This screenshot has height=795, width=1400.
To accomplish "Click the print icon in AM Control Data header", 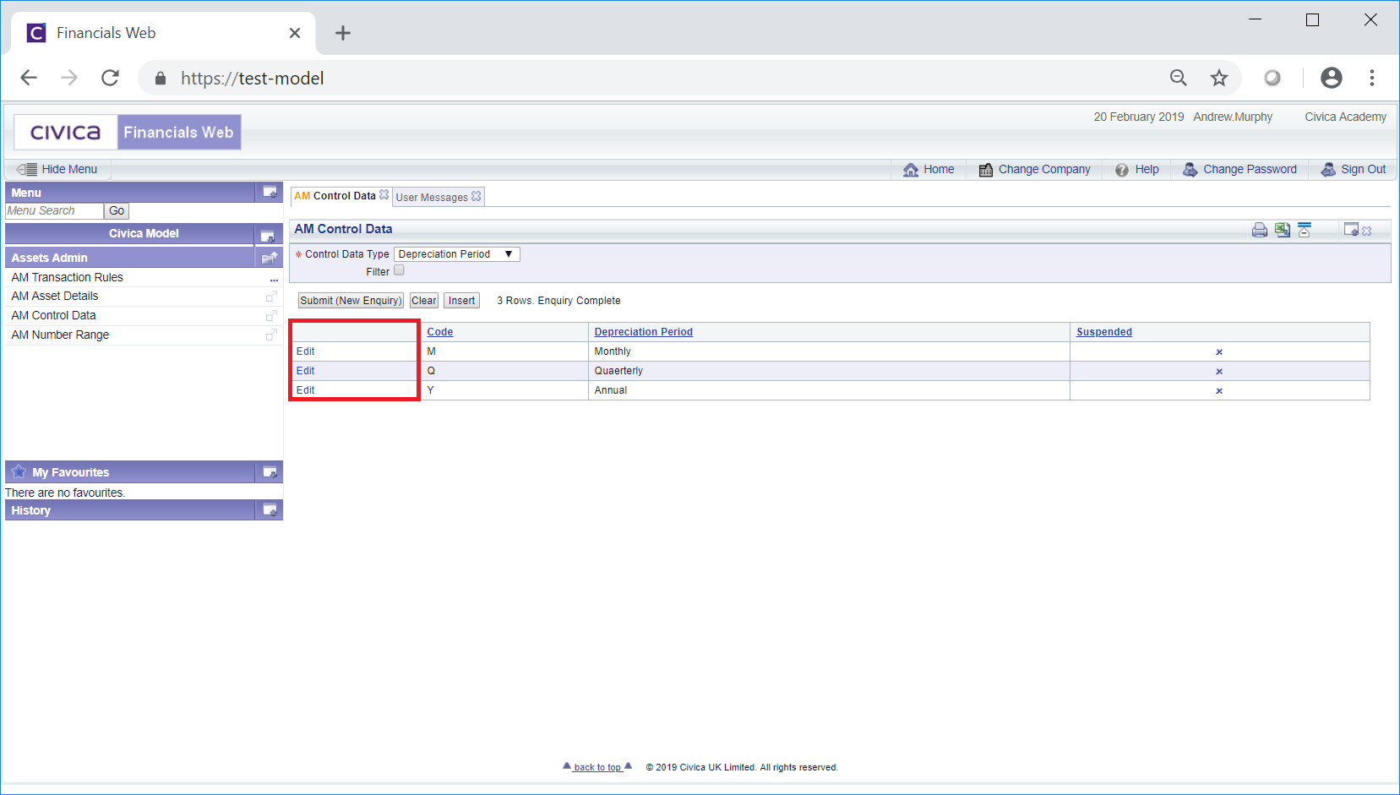I will (x=1259, y=230).
